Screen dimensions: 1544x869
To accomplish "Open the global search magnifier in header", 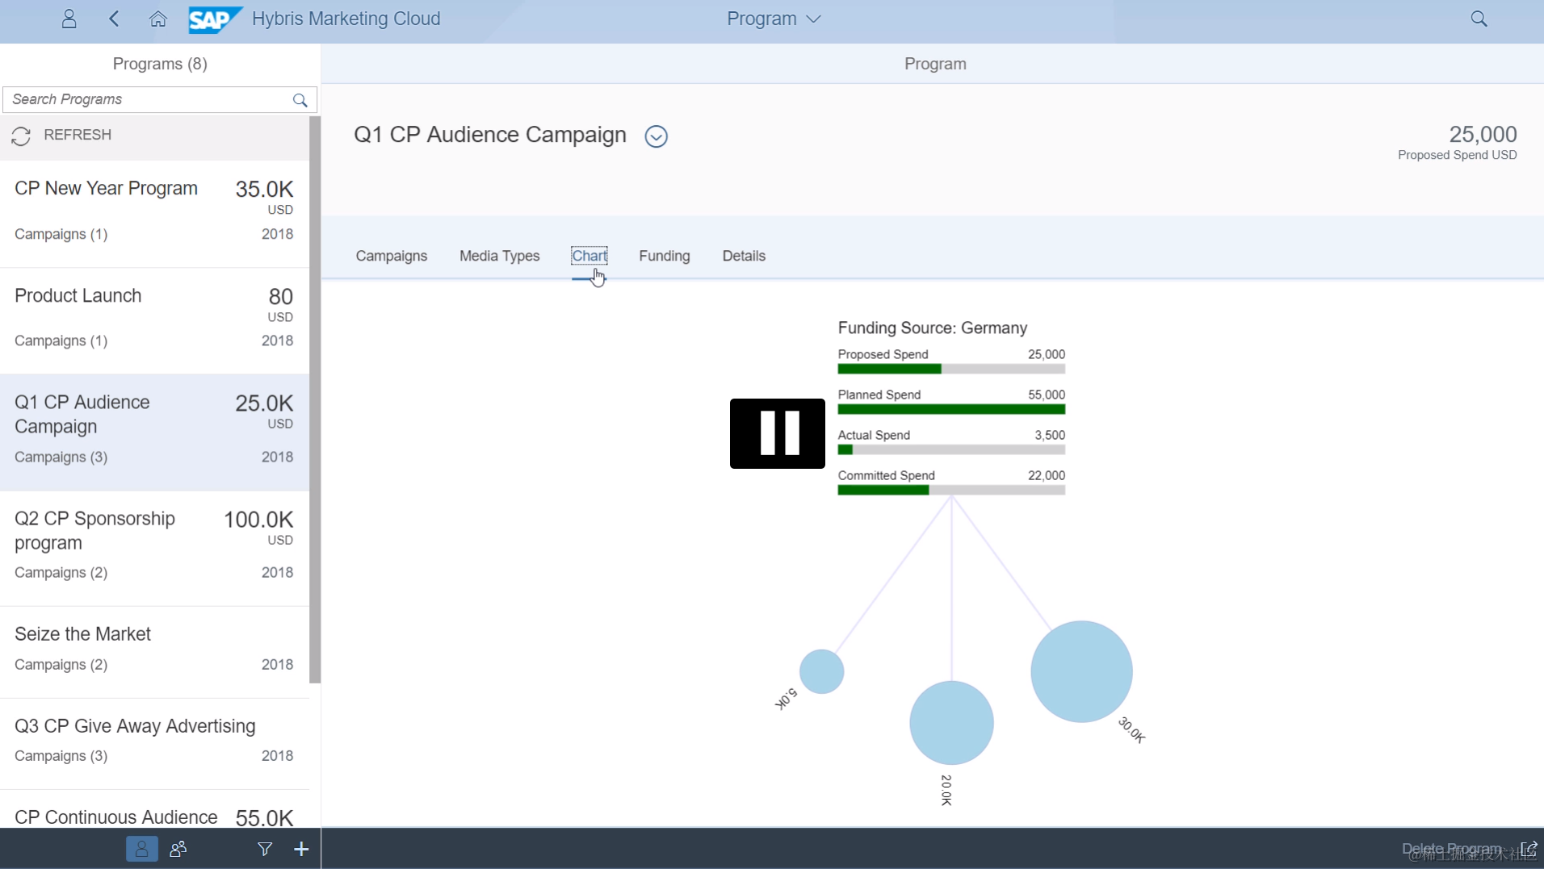I will pos(1479,19).
